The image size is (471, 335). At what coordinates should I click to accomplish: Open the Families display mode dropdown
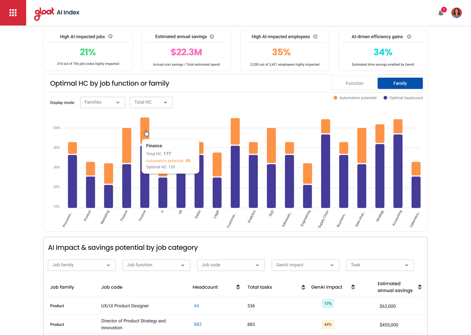pos(102,102)
